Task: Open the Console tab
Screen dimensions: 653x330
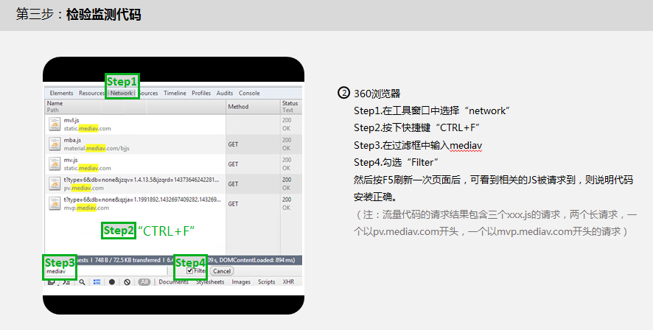Action: 249,94
